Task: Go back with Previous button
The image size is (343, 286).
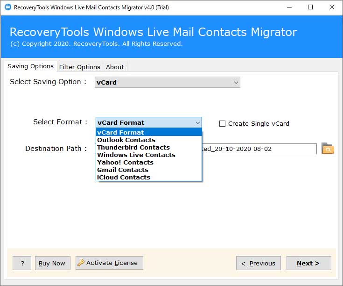Action: tap(258, 263)
